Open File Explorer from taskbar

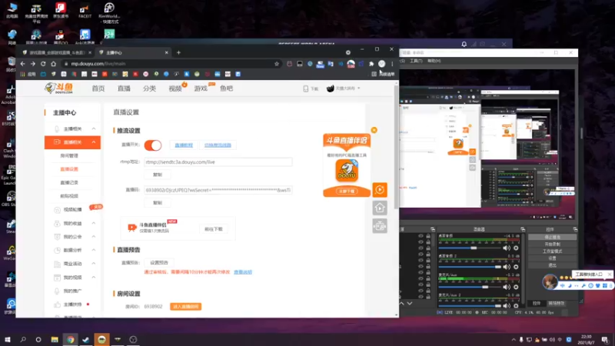(55, 339)
